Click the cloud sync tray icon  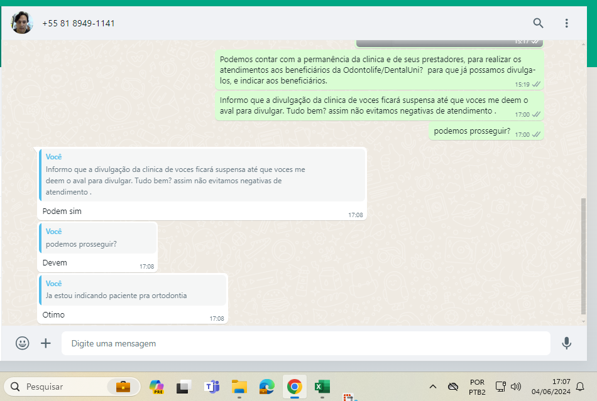tap(452, 387)
